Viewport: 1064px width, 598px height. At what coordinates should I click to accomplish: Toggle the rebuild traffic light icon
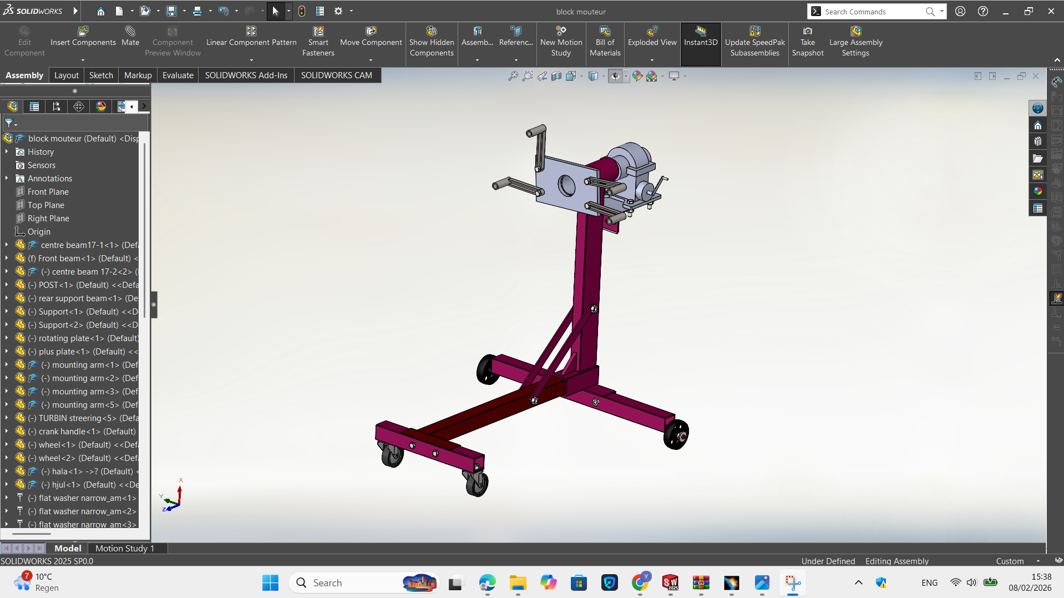click(302, 11)
